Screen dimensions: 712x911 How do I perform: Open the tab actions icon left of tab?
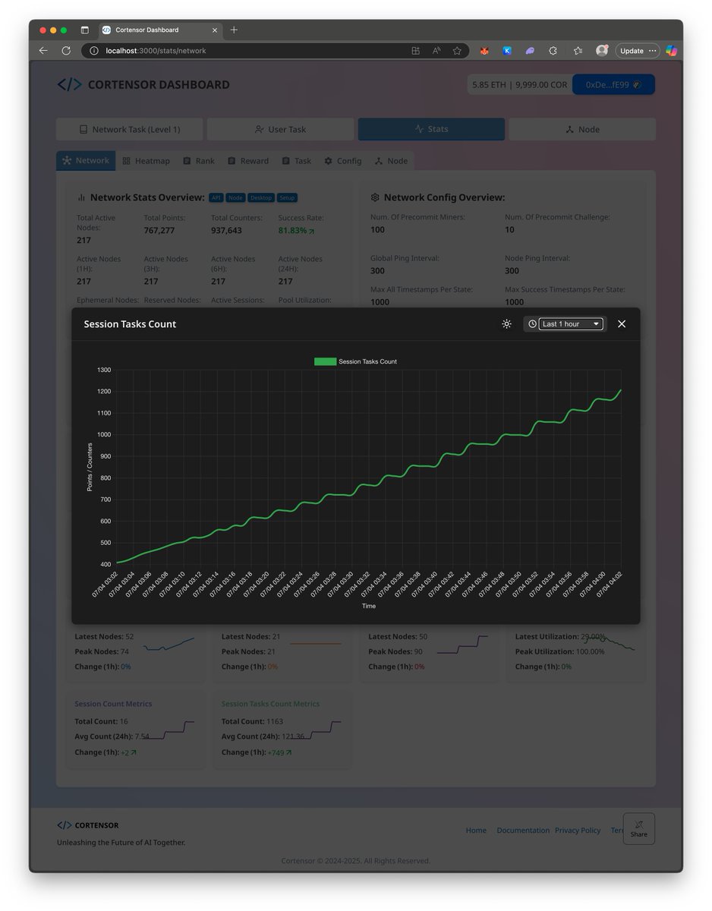(85, 30)
